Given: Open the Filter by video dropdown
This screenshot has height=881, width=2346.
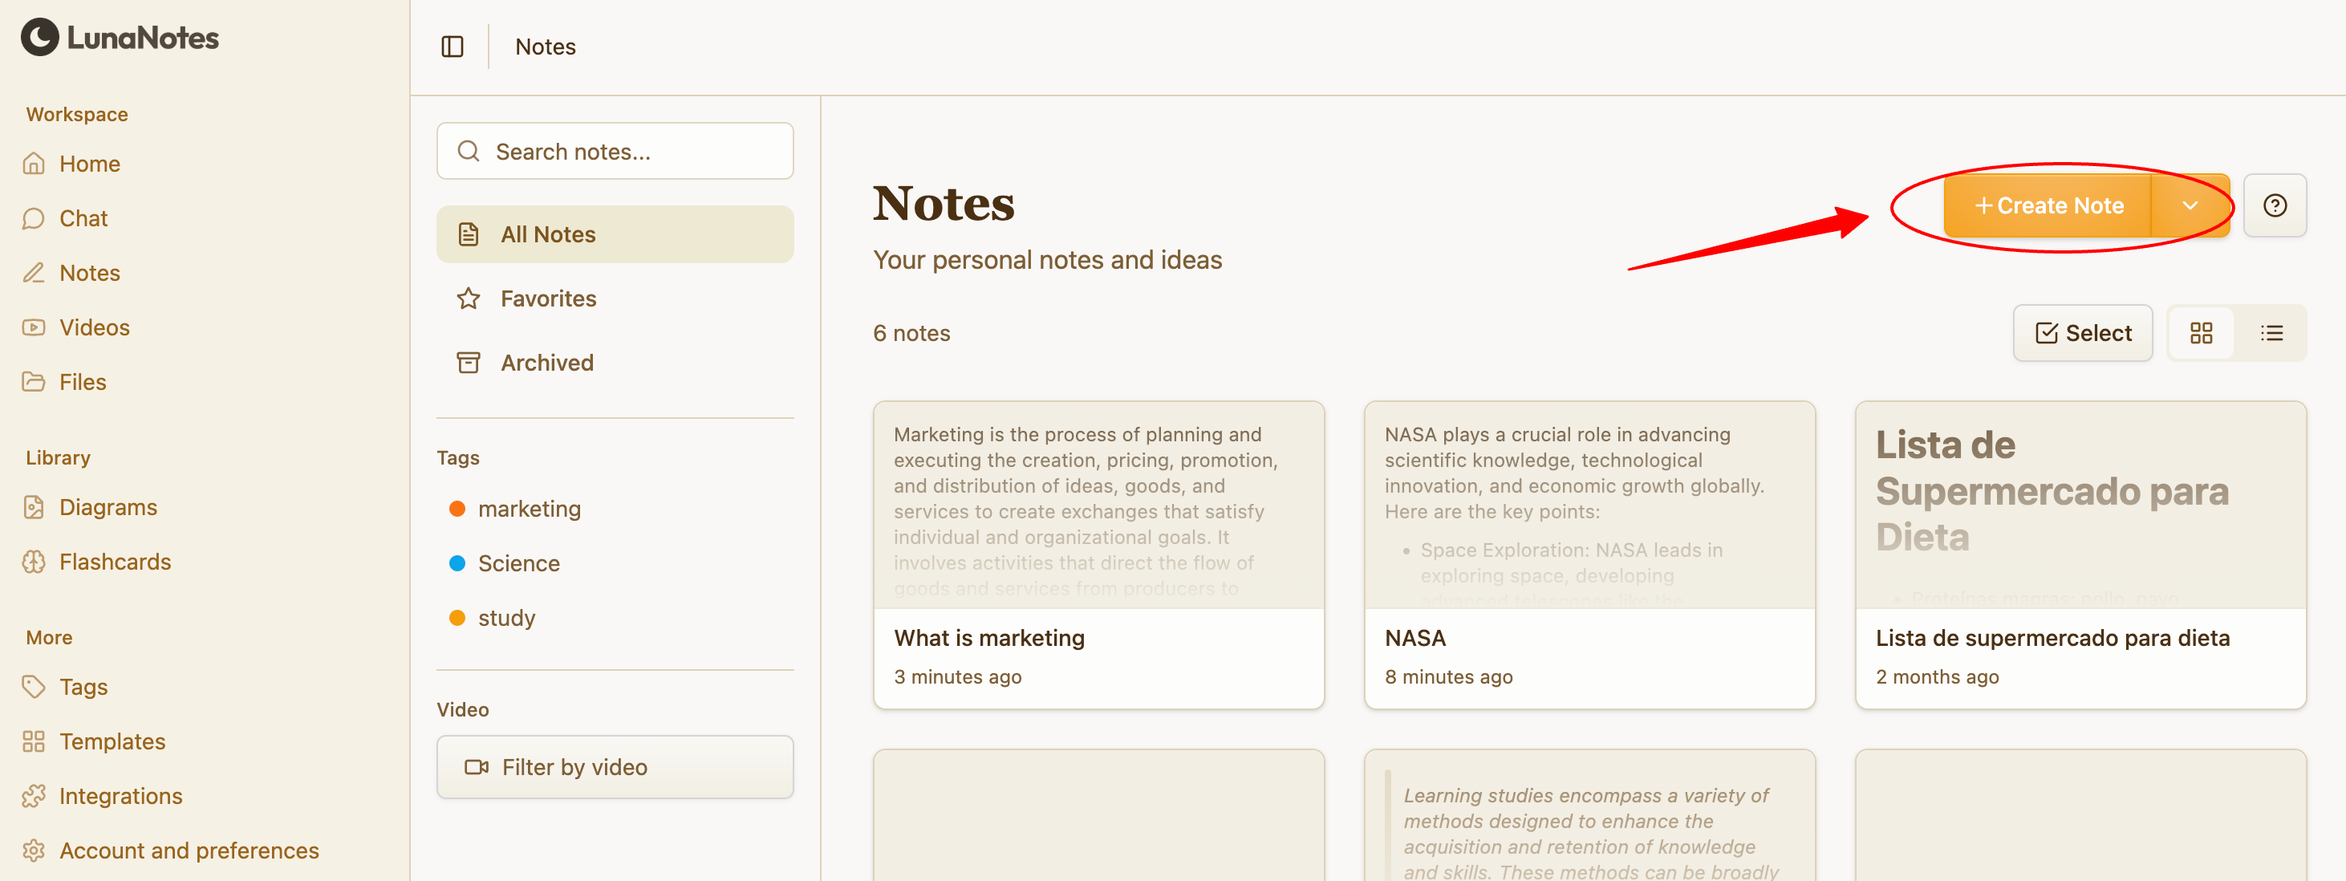Looking at the screenshot, I should pyautogui.click(x=615, y=767).
